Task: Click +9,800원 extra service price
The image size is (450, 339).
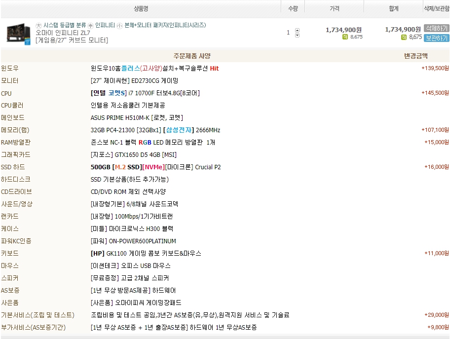Action: coord(438,328)
